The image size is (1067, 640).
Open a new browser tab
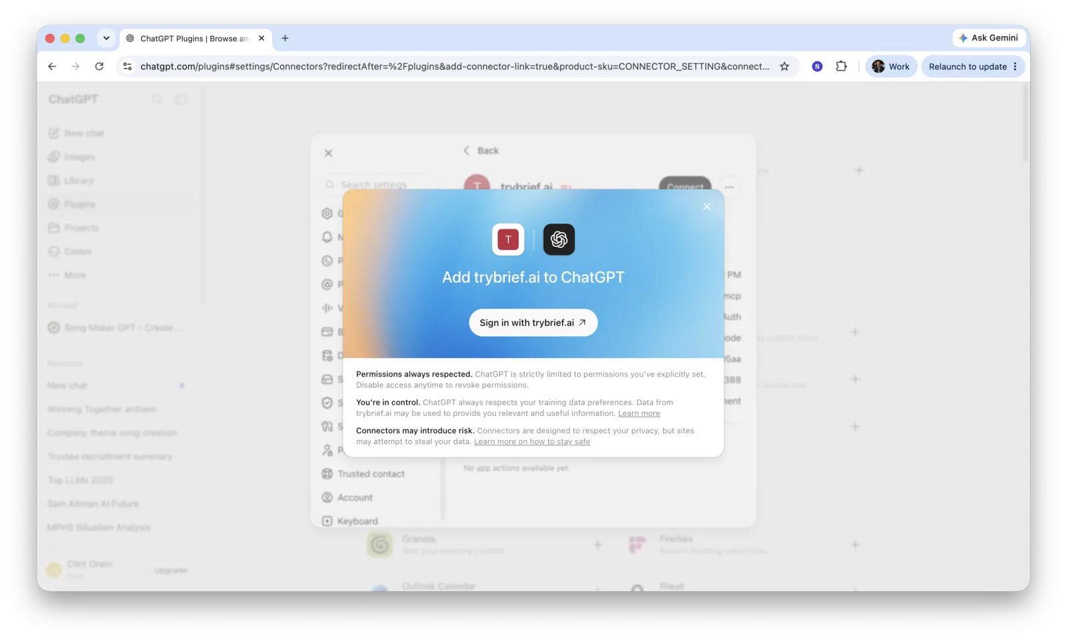point(285,39)
